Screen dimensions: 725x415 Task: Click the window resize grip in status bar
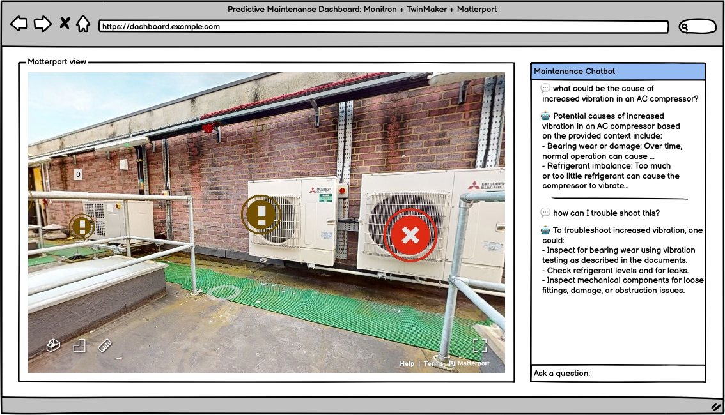pos(716,407)
